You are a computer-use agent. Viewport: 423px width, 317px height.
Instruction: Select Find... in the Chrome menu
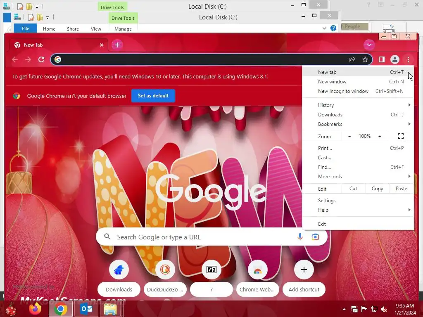point(358,167)
